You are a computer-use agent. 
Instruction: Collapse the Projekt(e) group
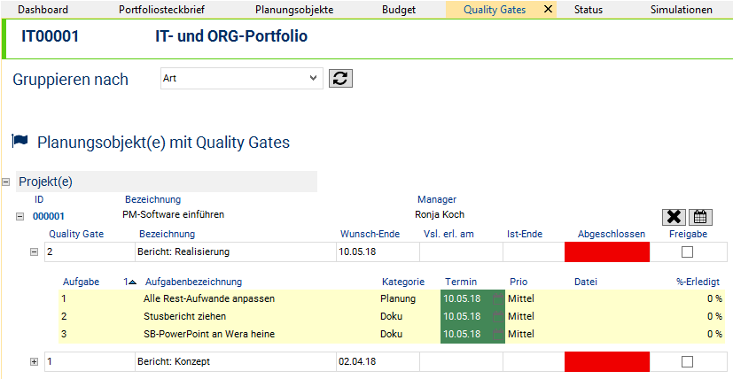point(6,182)
